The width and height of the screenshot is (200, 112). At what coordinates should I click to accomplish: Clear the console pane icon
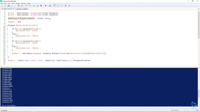point(22,6)
